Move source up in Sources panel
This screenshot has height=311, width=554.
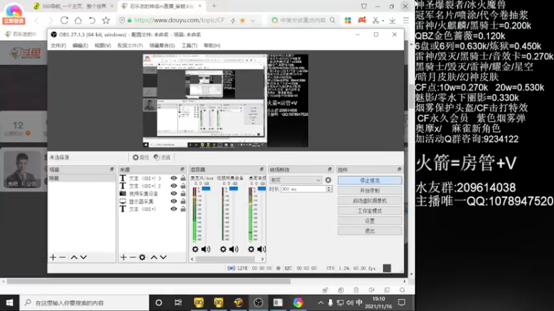154,257
